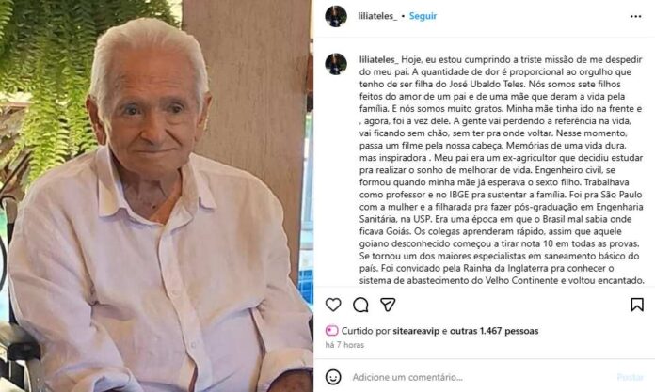
Task: Share post via paper plane icon
Action: 388,305
